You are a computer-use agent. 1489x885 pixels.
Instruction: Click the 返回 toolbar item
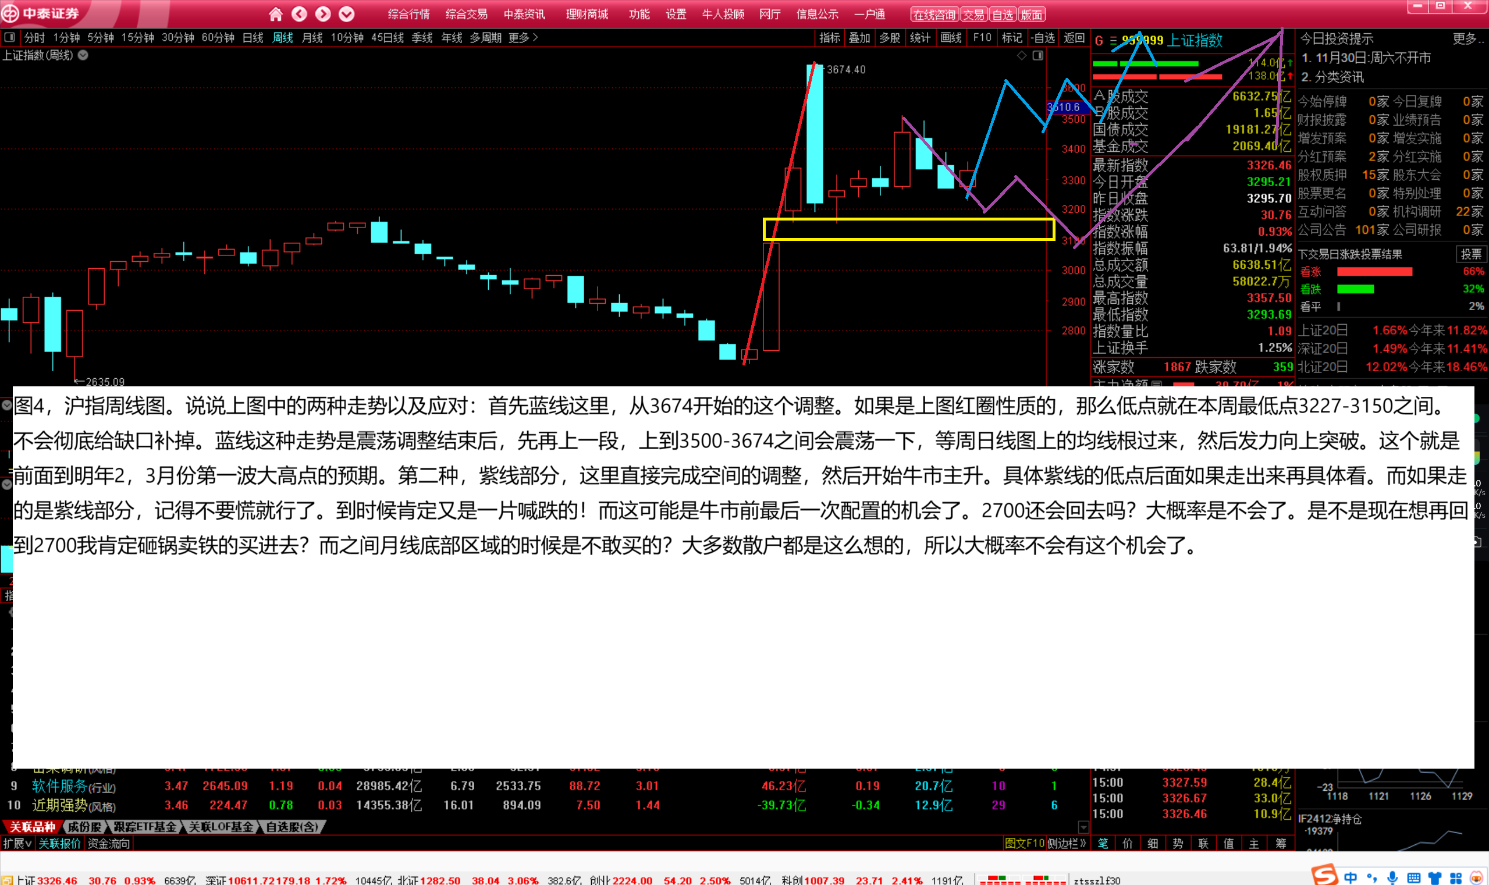point(1074,38)
